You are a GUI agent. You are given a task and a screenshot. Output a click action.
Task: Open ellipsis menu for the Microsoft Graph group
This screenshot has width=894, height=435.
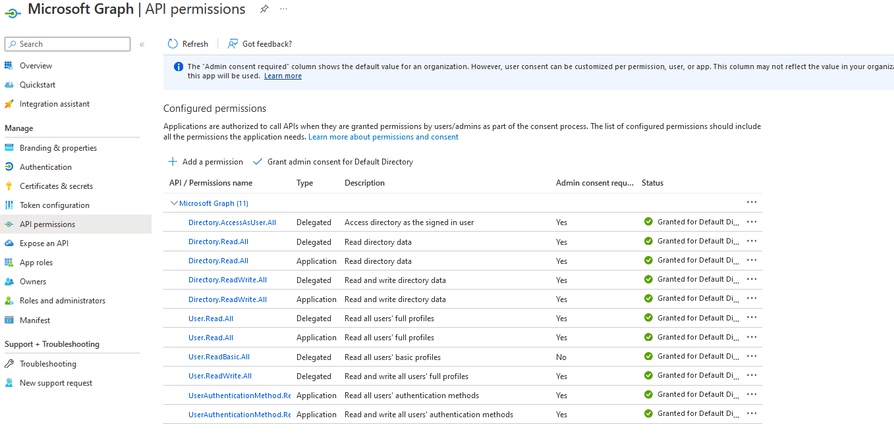click(x=752, y=203)
